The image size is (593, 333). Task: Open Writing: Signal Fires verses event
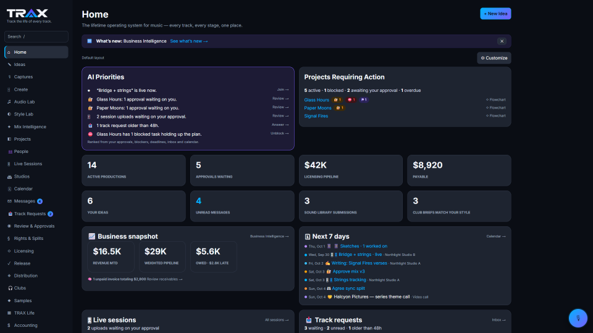[x=360, y=263]
